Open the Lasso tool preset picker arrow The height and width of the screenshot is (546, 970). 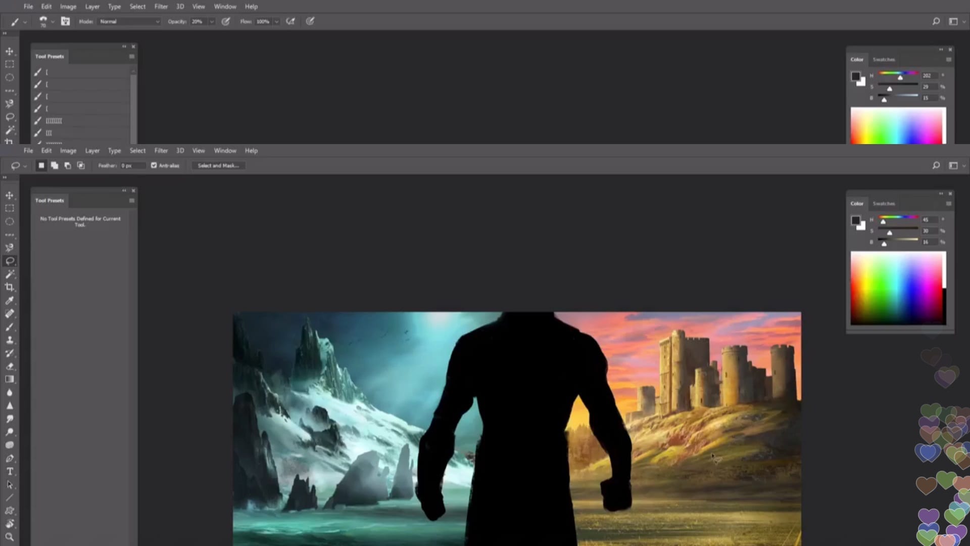[x=25, y=166]
